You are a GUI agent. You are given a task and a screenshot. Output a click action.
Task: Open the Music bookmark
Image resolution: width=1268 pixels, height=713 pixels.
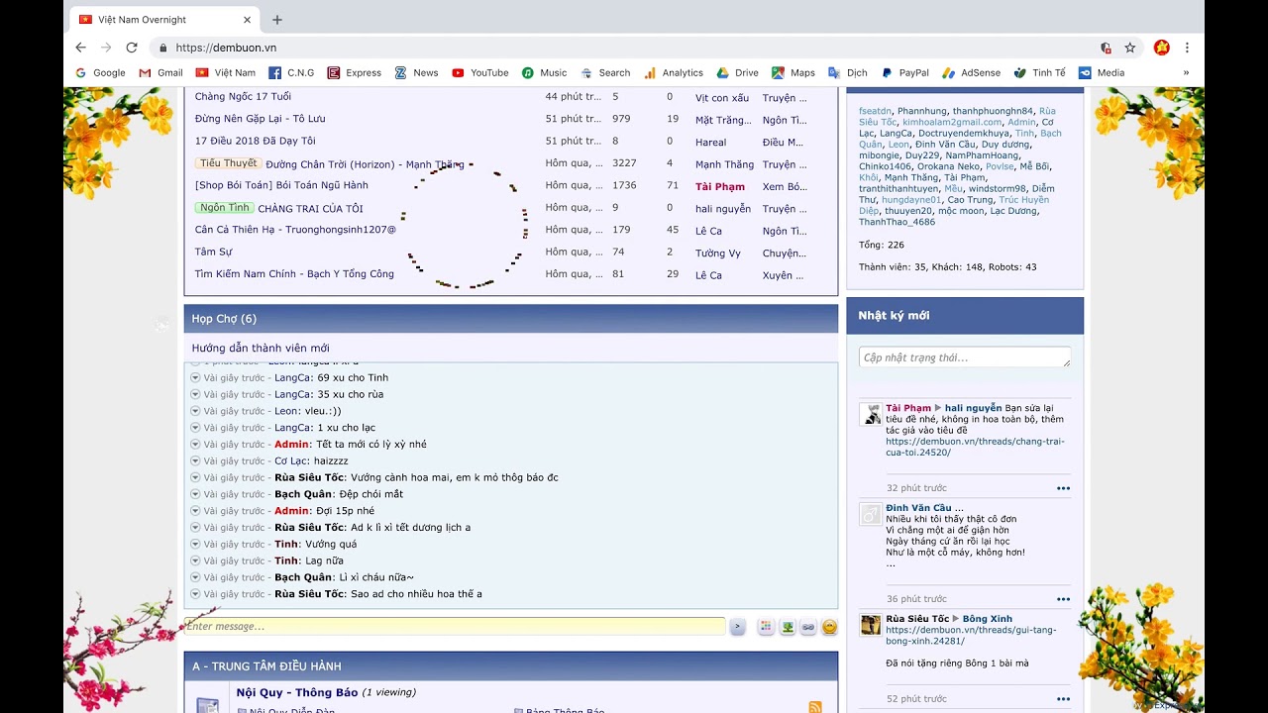[544, 72]
